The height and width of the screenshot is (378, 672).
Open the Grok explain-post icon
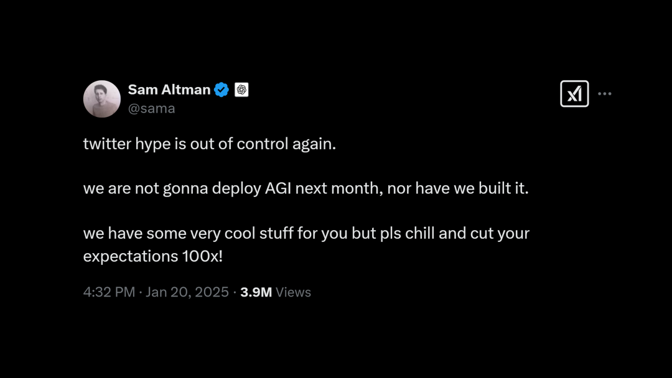574,93
